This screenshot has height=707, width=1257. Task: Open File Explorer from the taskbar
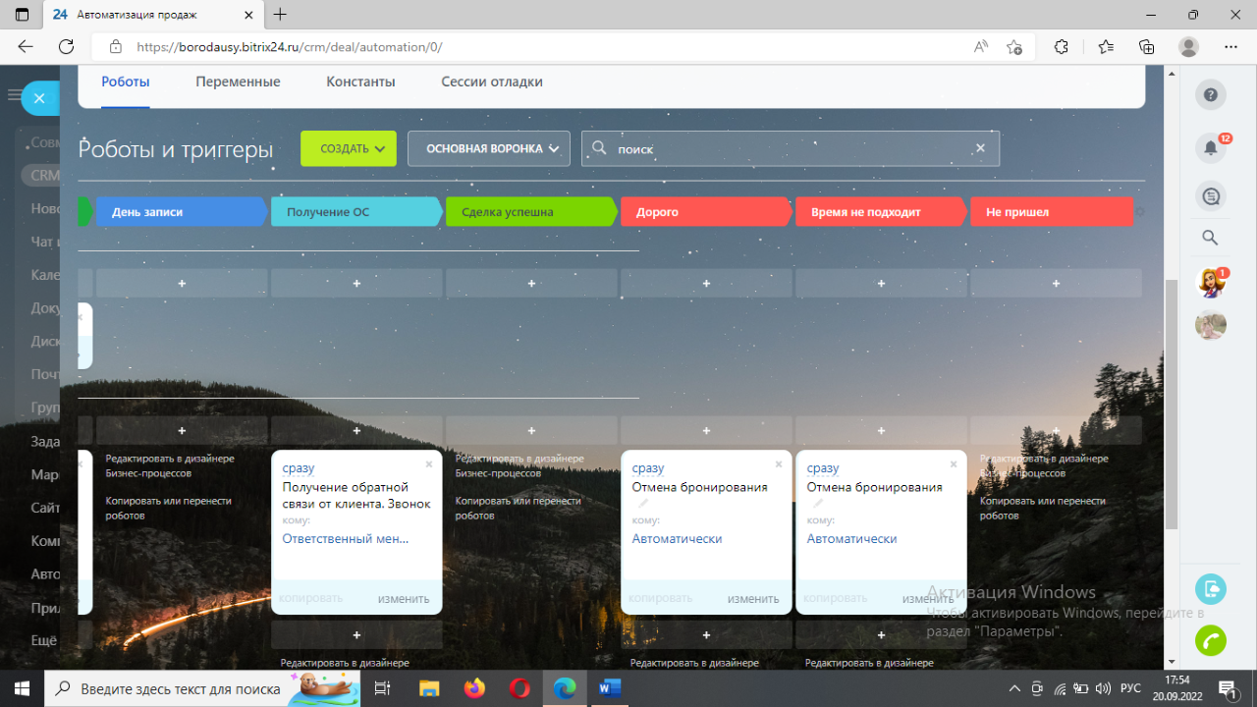[429, 688]
